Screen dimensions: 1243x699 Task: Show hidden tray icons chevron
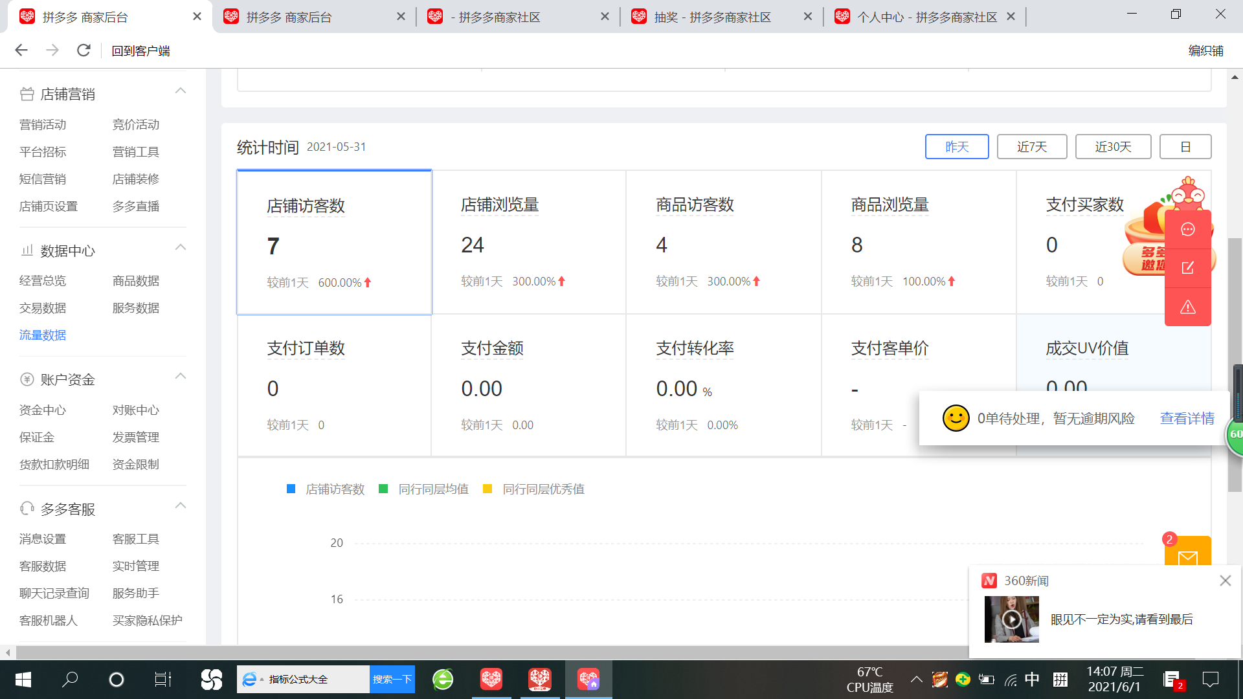point(916,680)
